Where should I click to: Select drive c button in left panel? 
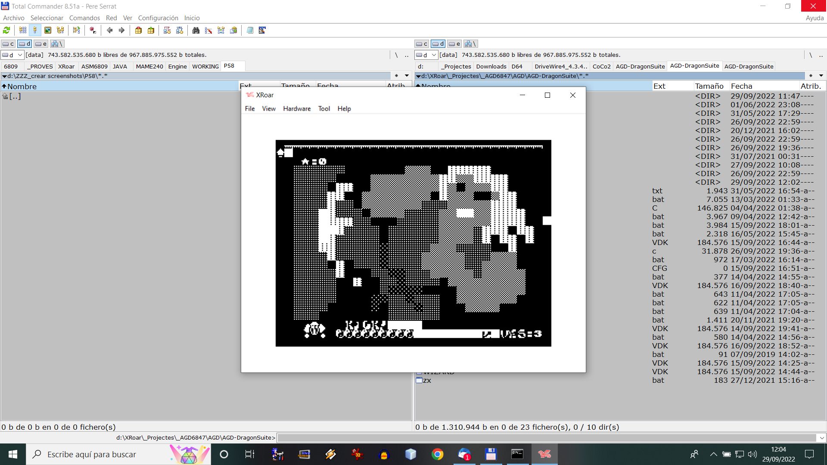(x=8, y=43)
